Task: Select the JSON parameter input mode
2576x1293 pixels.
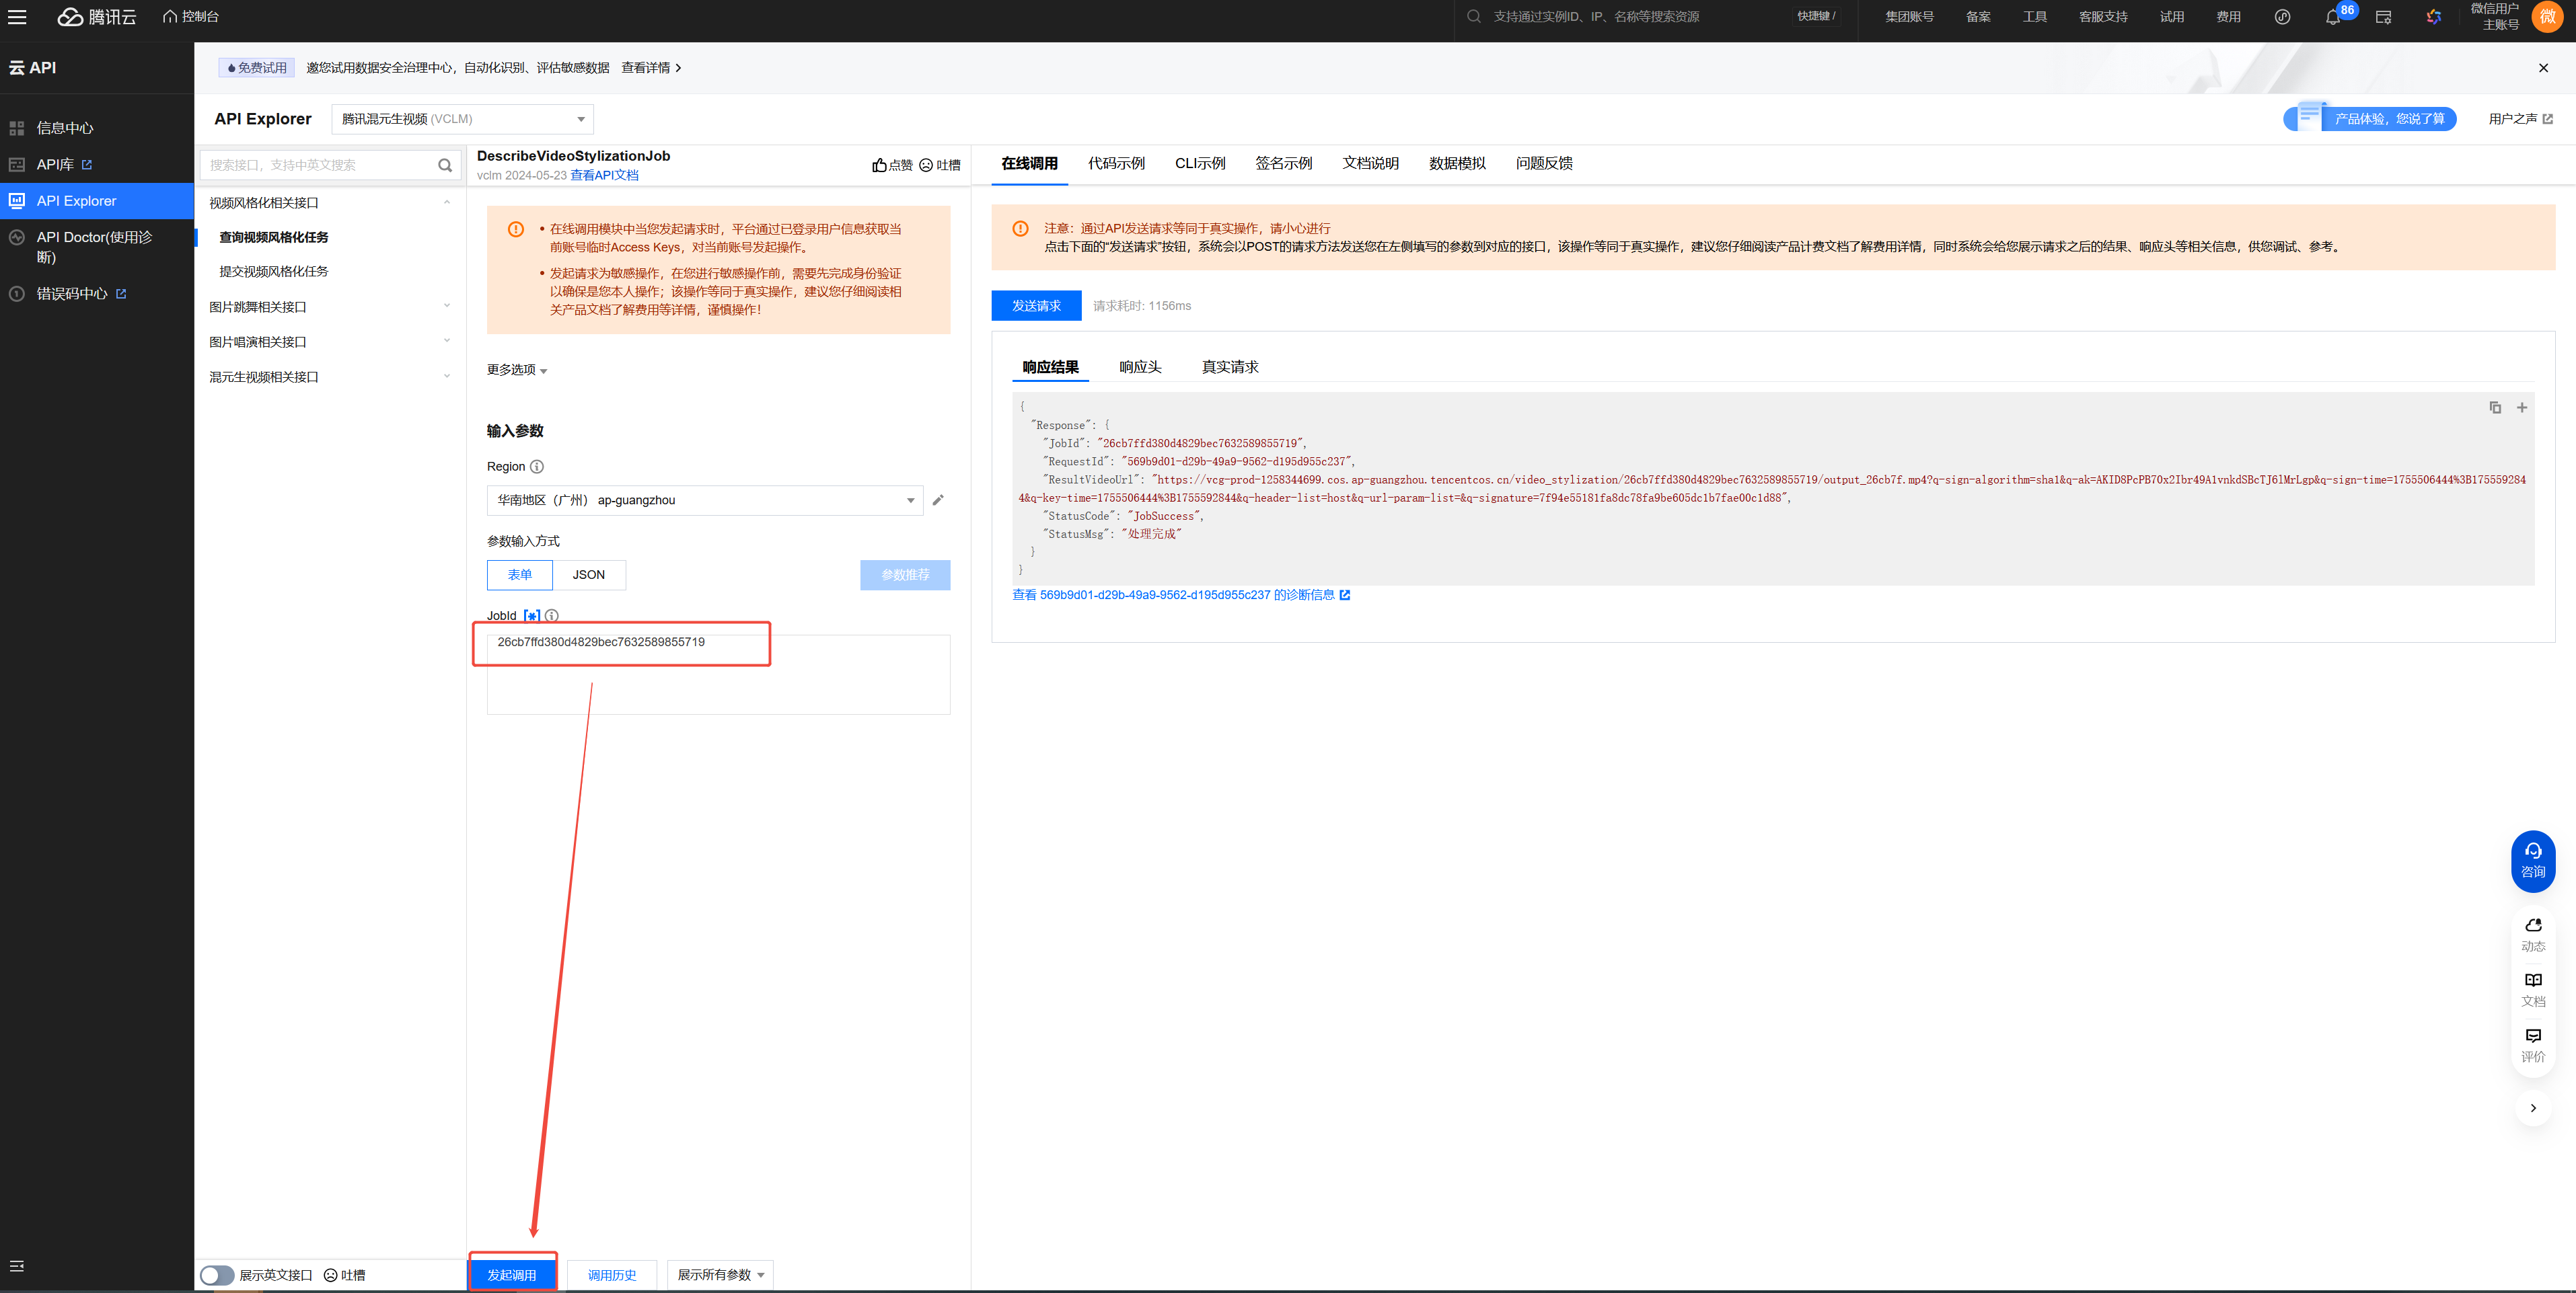Action: tap(588, 575)
